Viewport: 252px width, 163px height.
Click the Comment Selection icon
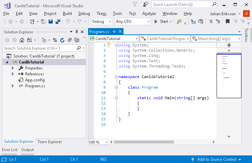point(211,21)
